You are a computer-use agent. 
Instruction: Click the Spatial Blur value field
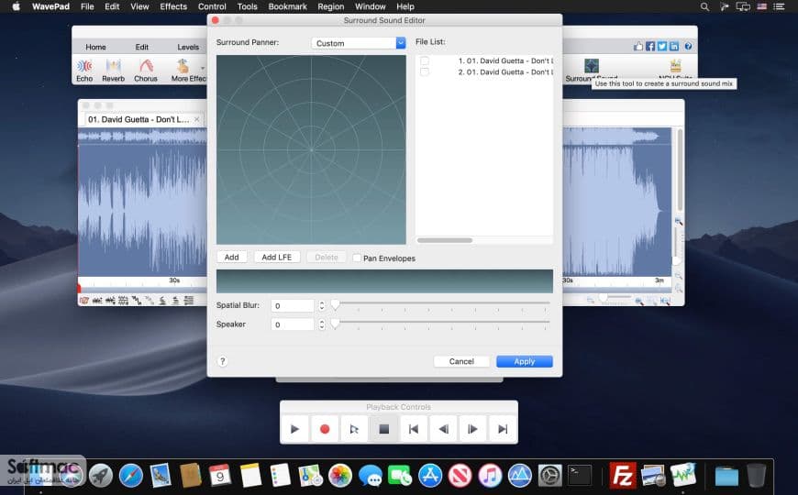point(292,305)
